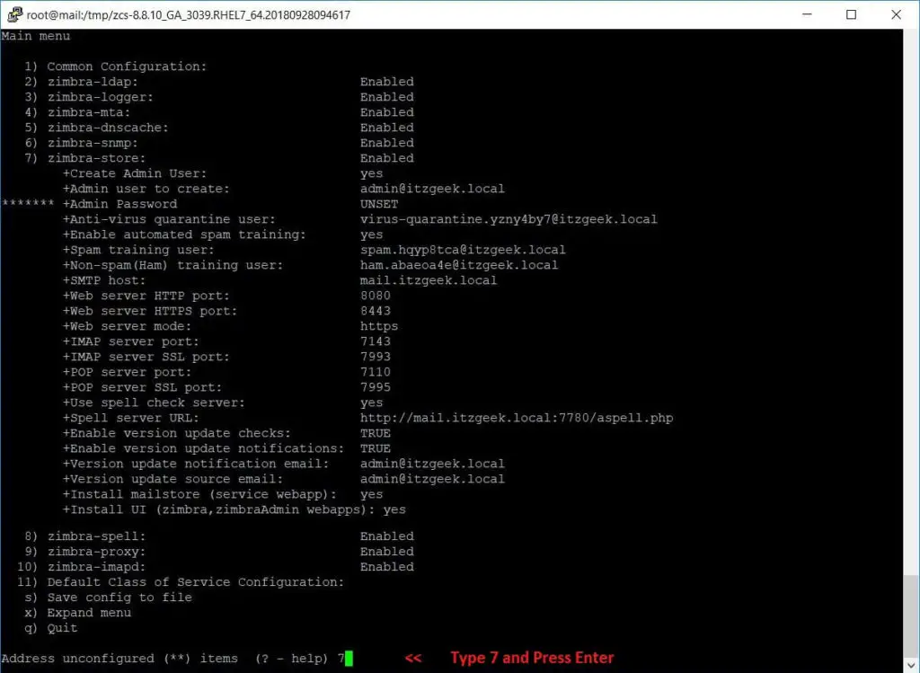Click the vertical scrollbar thumb
920x673 pixels.
(911, 616)
